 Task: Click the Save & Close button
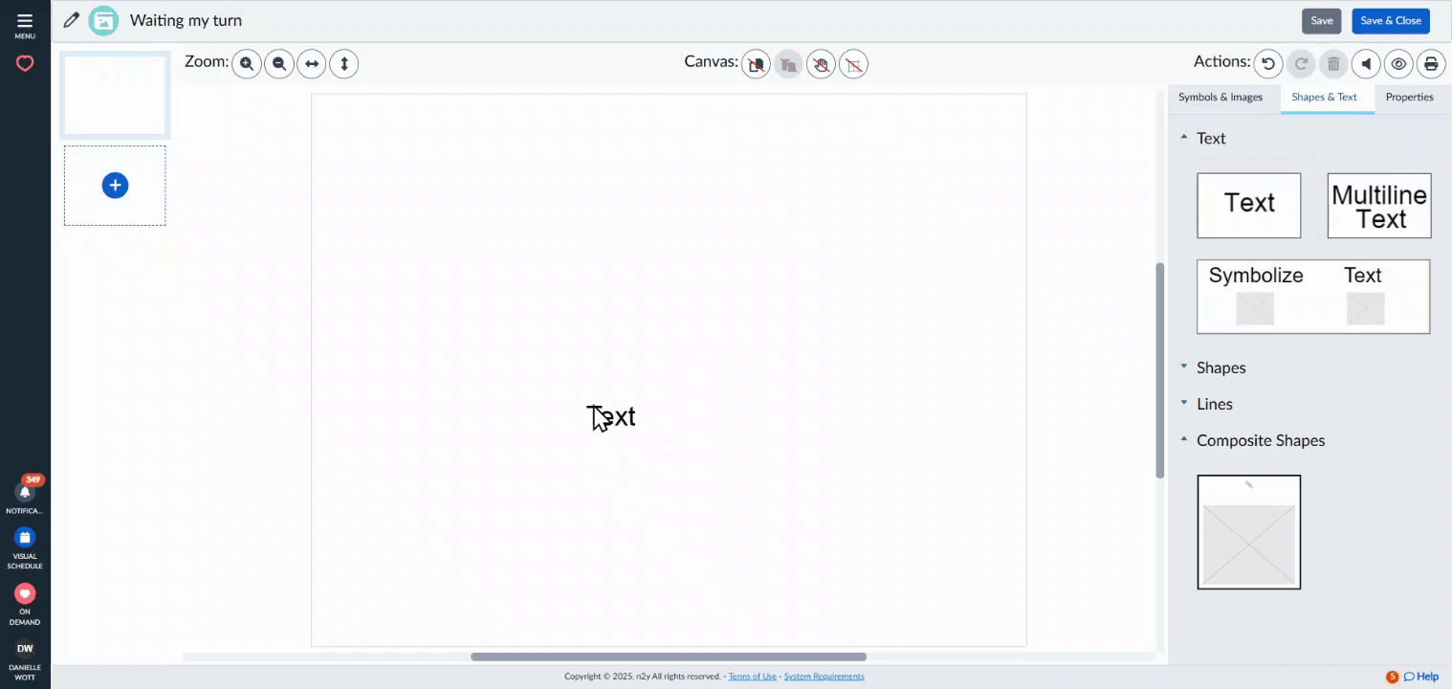pos(1391,20)
